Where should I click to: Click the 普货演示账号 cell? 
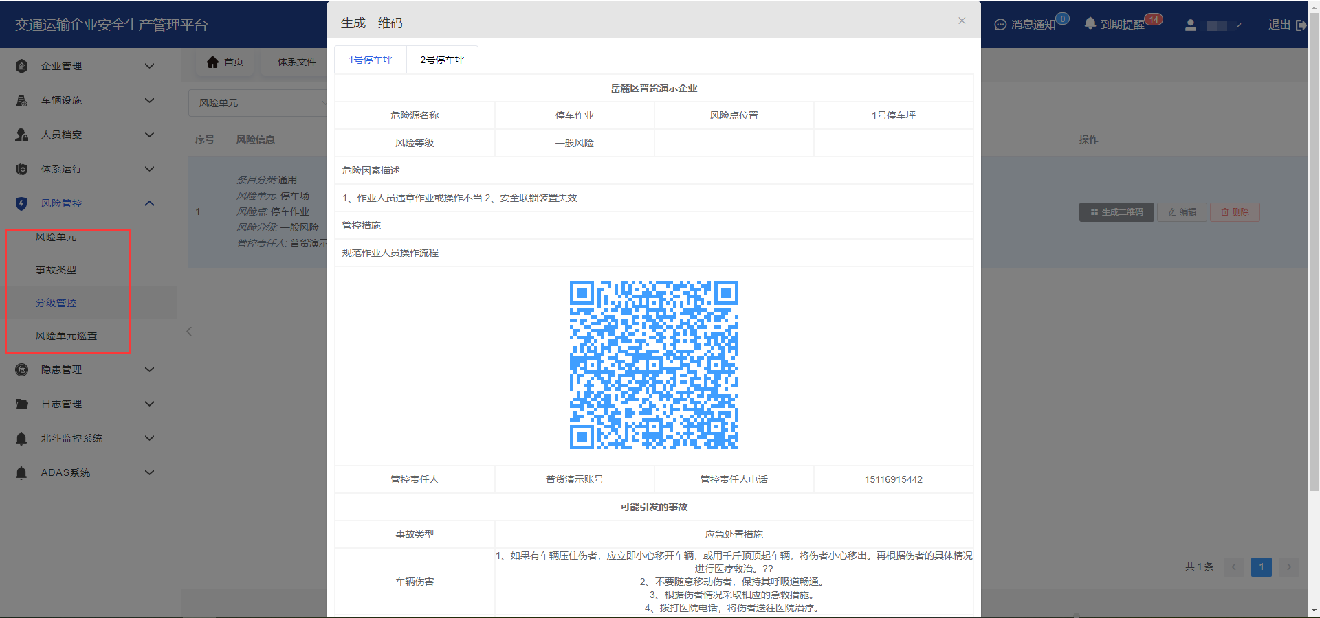[x=575, y=479]
